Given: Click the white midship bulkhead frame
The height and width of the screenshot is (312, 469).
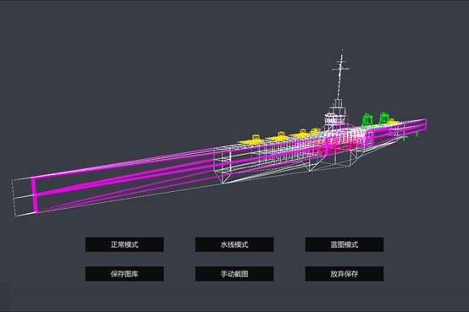Looking at the screenshot, I should click(223, 164).
